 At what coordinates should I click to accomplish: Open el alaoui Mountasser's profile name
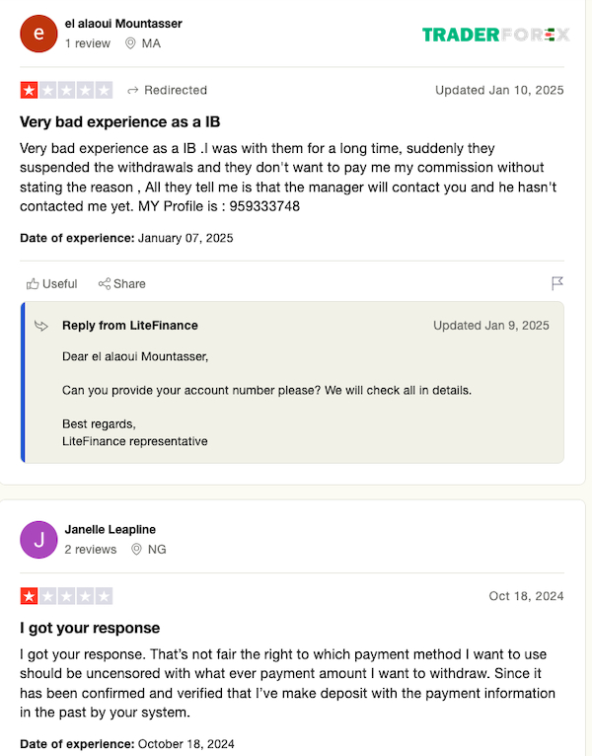123,24
